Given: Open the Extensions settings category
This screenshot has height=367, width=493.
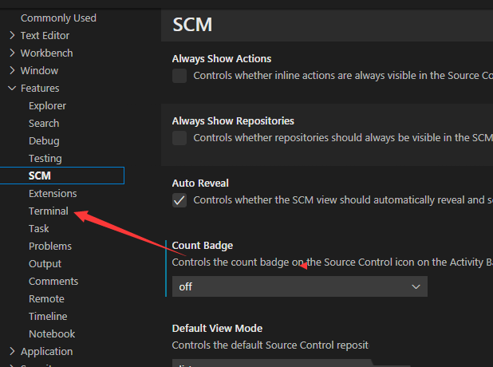Looking at the screenshot, I should pyautogui.click(x=53, y=193).
